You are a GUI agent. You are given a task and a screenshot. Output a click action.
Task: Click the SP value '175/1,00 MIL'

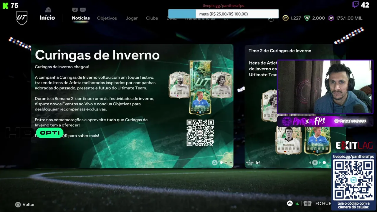tap(349, 18)
